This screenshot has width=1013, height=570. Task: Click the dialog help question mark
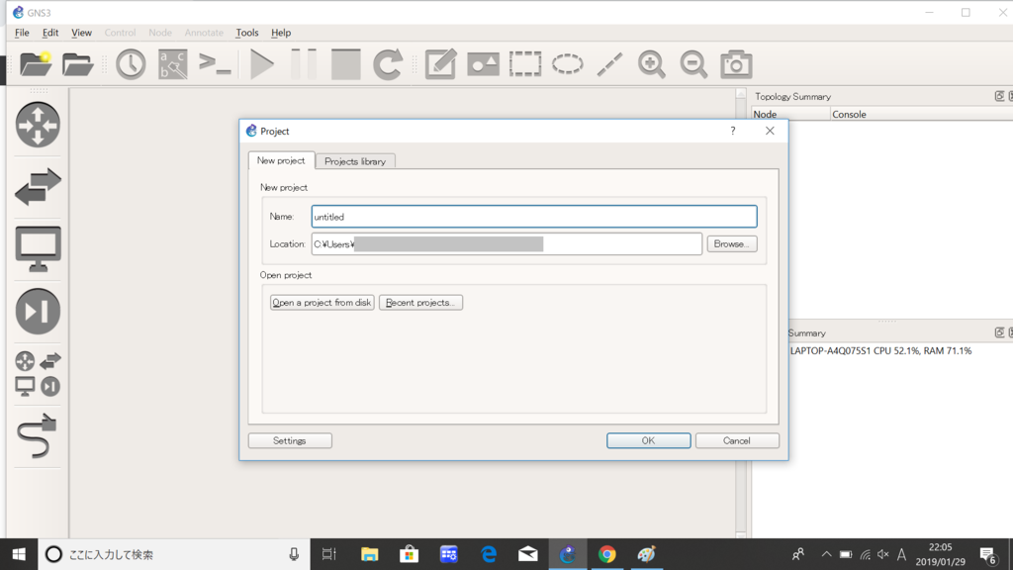pyautogui.click(x=733, y=131)
